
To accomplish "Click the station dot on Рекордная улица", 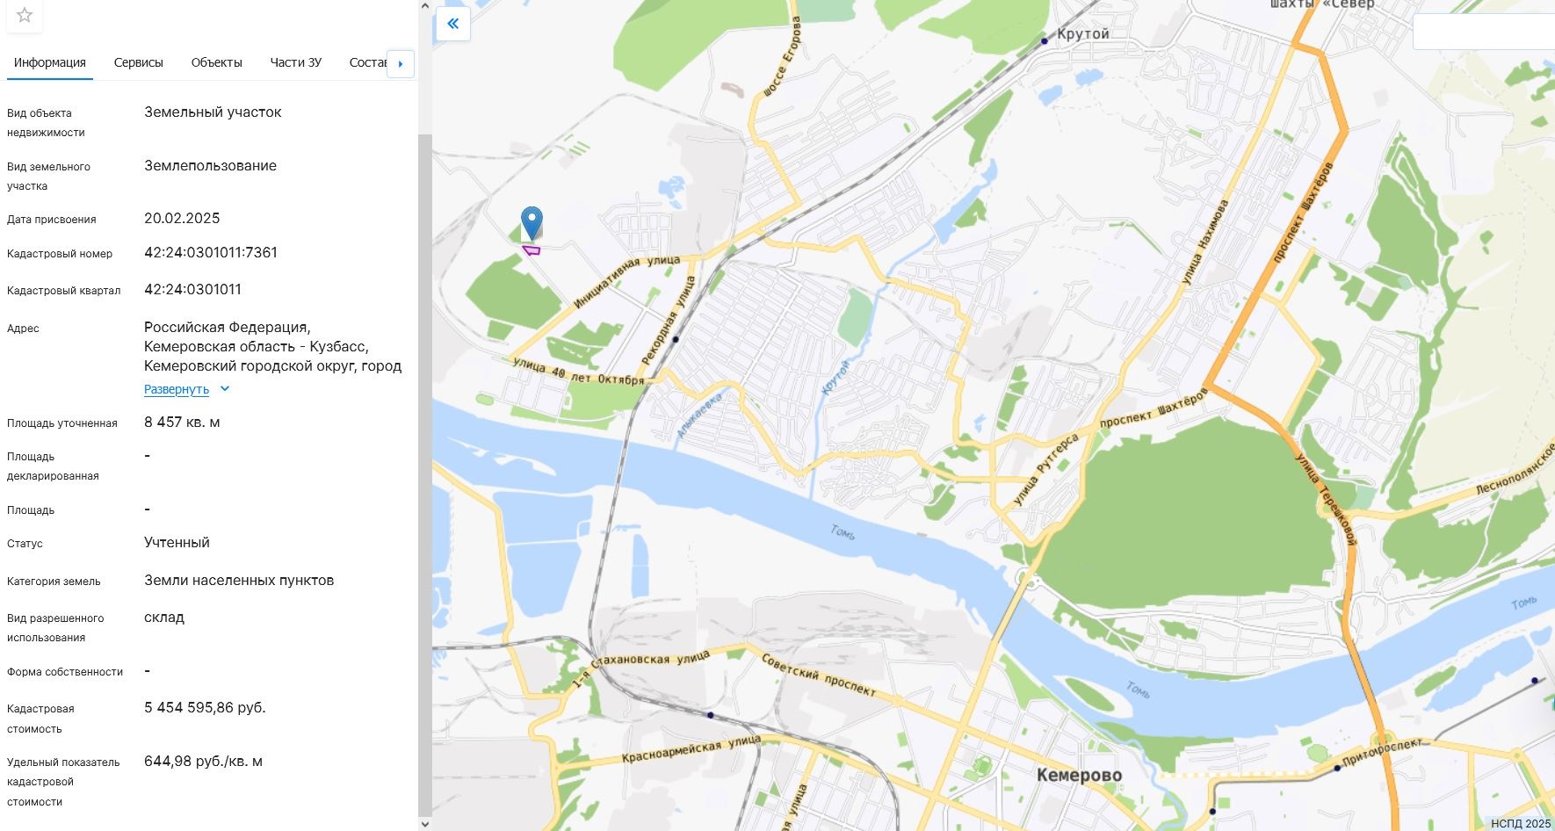I will point(676,339).
